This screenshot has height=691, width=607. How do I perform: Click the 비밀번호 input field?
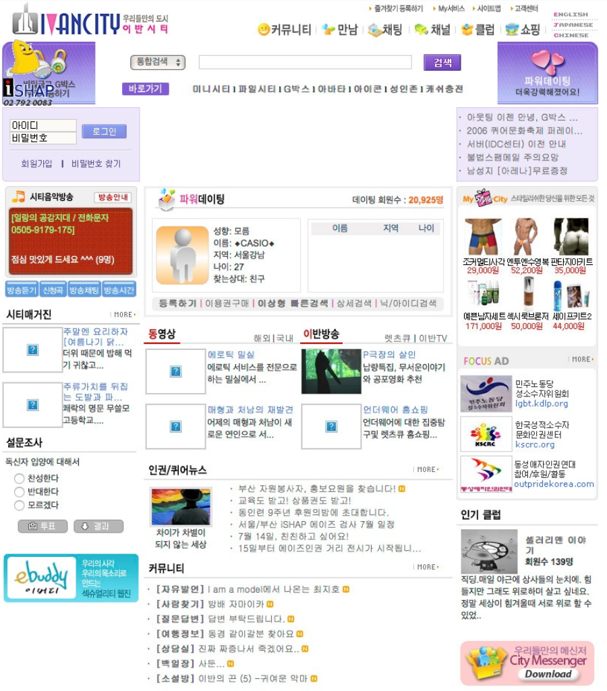[42, 138]
